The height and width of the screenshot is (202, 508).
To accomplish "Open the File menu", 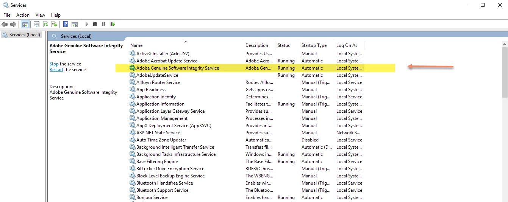I will pos(7,15).
